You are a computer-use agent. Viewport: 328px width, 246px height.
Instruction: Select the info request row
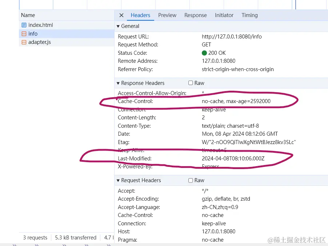tap(67, 34)
